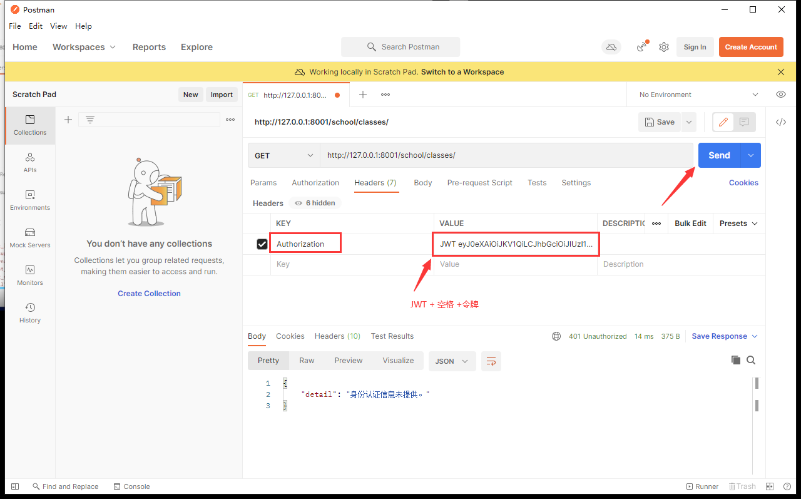Open the Edit menu
The image size is (801, 499).
point(36,26)
